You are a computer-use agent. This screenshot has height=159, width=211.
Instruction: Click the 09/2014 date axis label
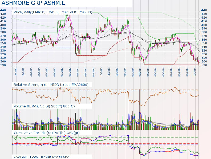[187, 72]
